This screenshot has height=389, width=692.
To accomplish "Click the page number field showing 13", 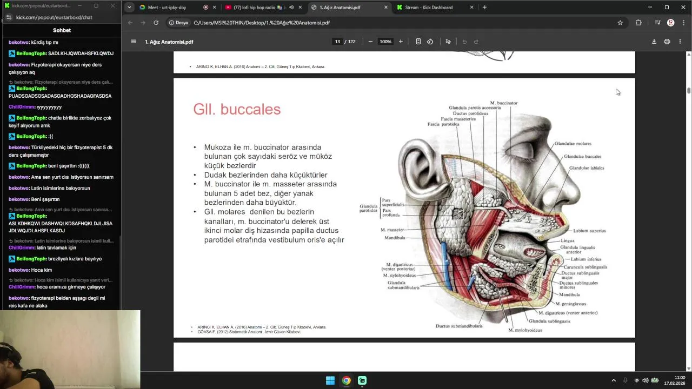I will click(x=337, y=42).
